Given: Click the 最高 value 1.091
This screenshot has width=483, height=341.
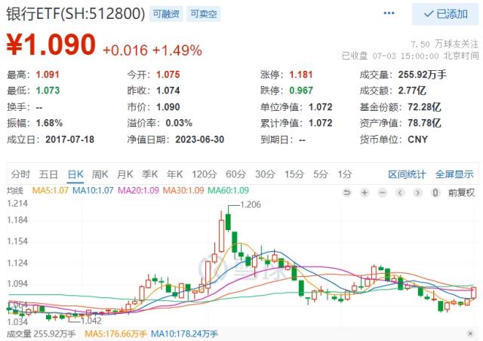Looking at the screenshot, I should pos(48,75).
